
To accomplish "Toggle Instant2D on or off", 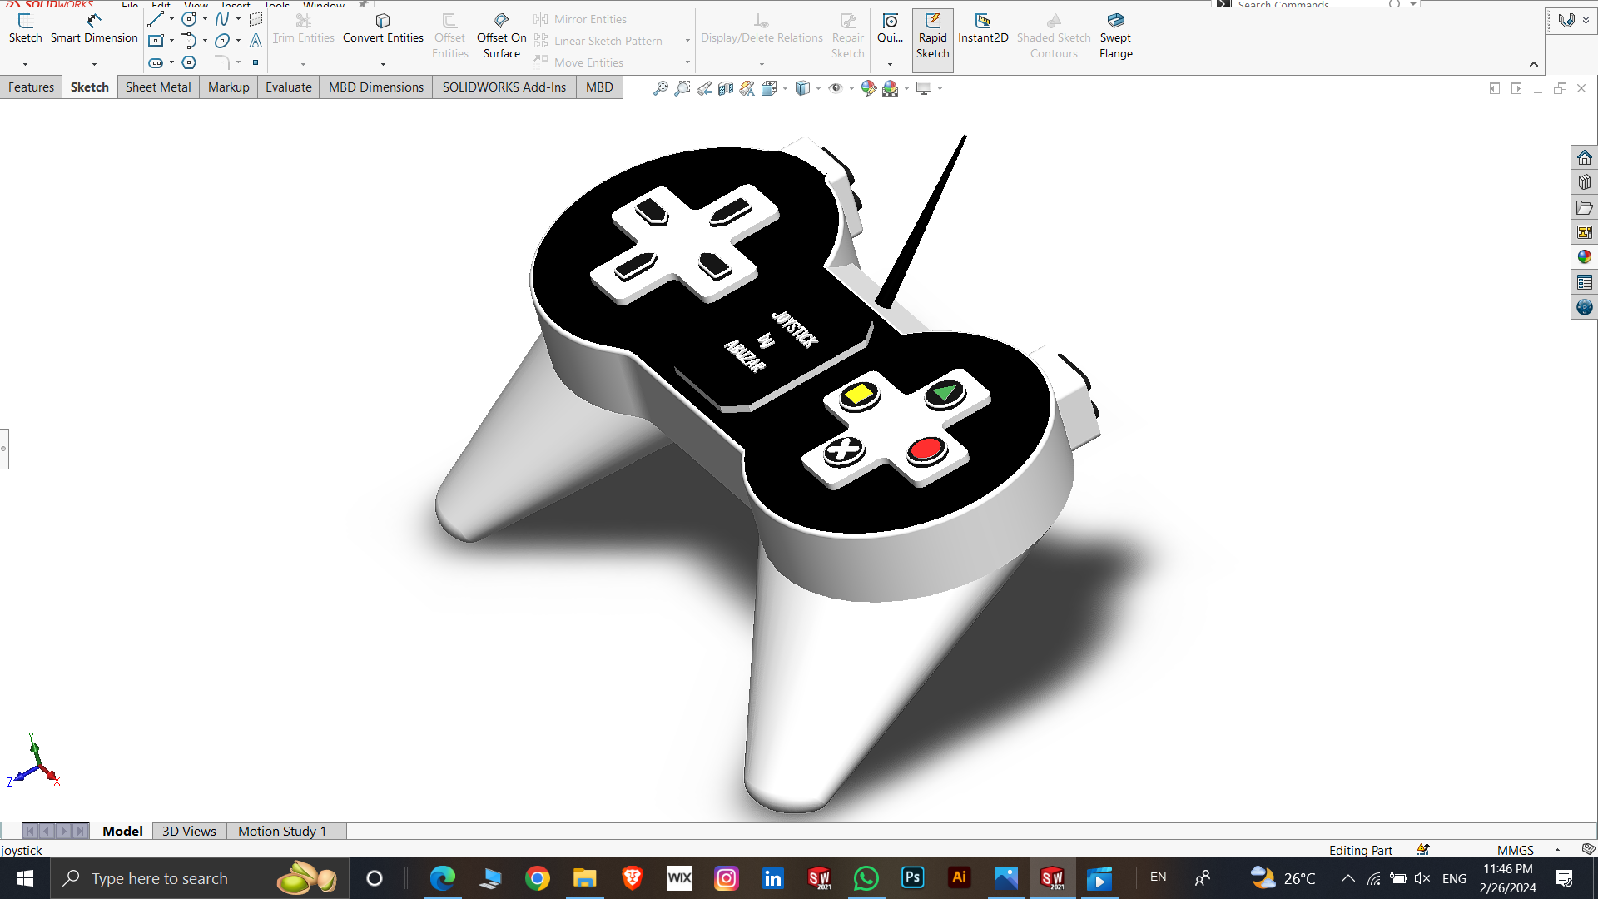I will pyautogui.click(x=982, y=28).
